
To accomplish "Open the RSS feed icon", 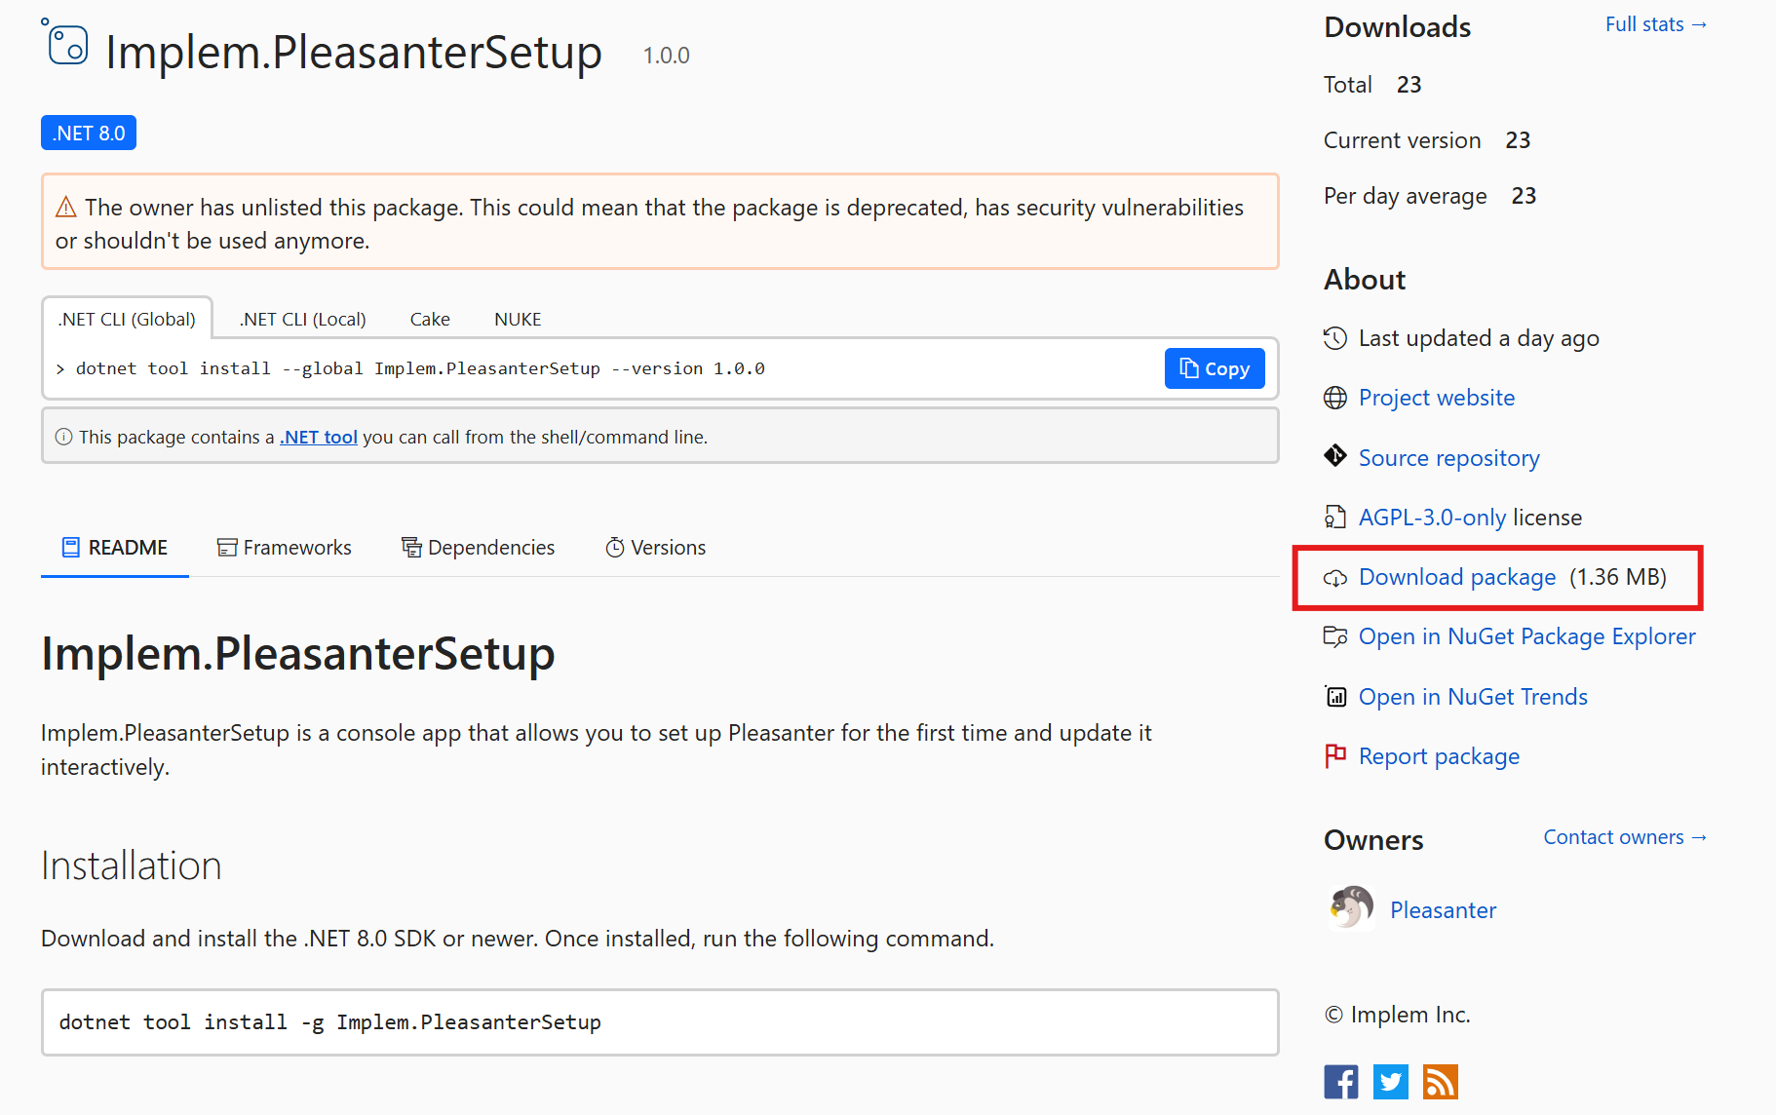I will click(x=1441, y=1082).
